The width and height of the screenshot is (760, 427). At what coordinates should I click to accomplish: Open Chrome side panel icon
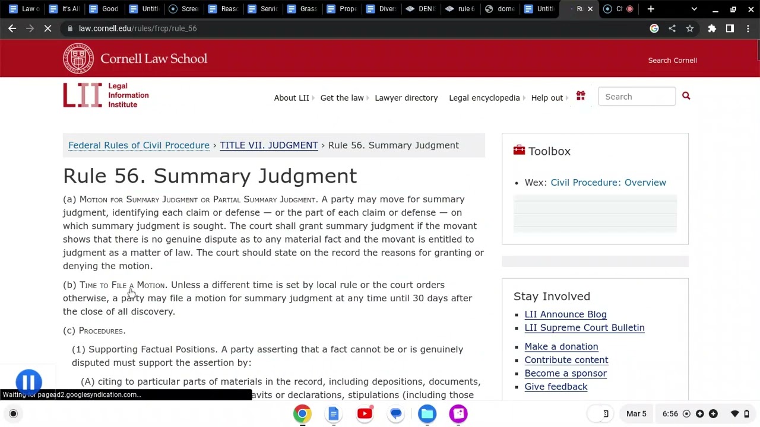(x=730, y=28)
